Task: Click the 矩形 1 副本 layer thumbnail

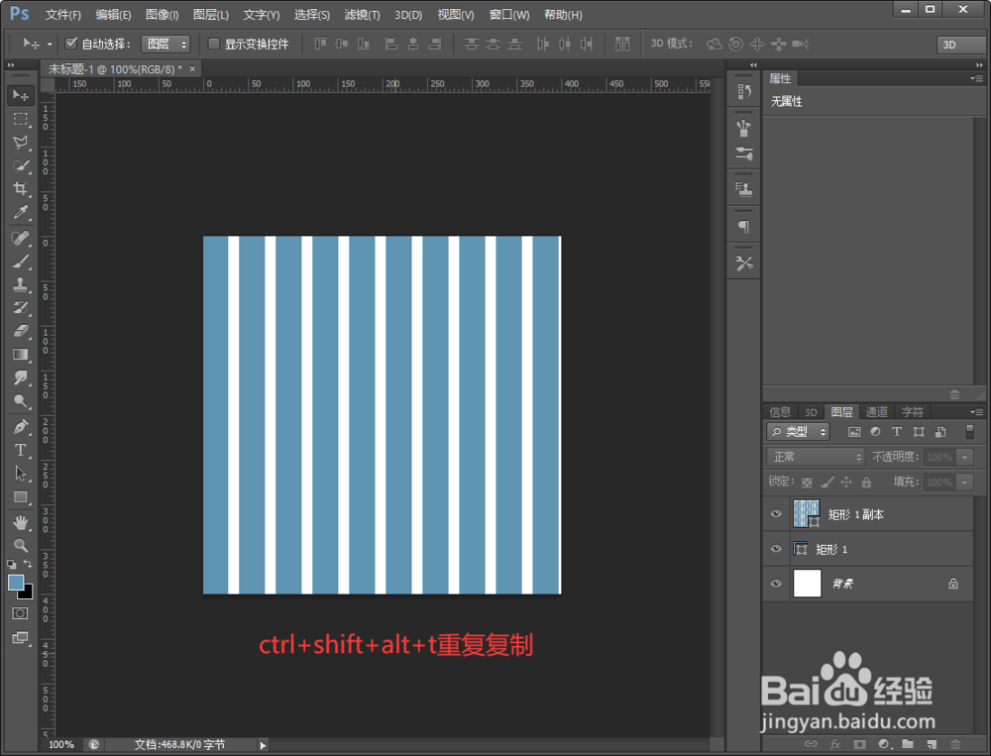Action: point(807,514)
